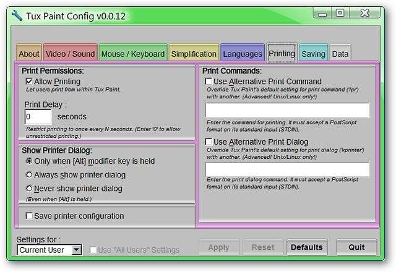The image size is (396, 272).
Task: Switch to the Saving tab
Action: [314, 52]
